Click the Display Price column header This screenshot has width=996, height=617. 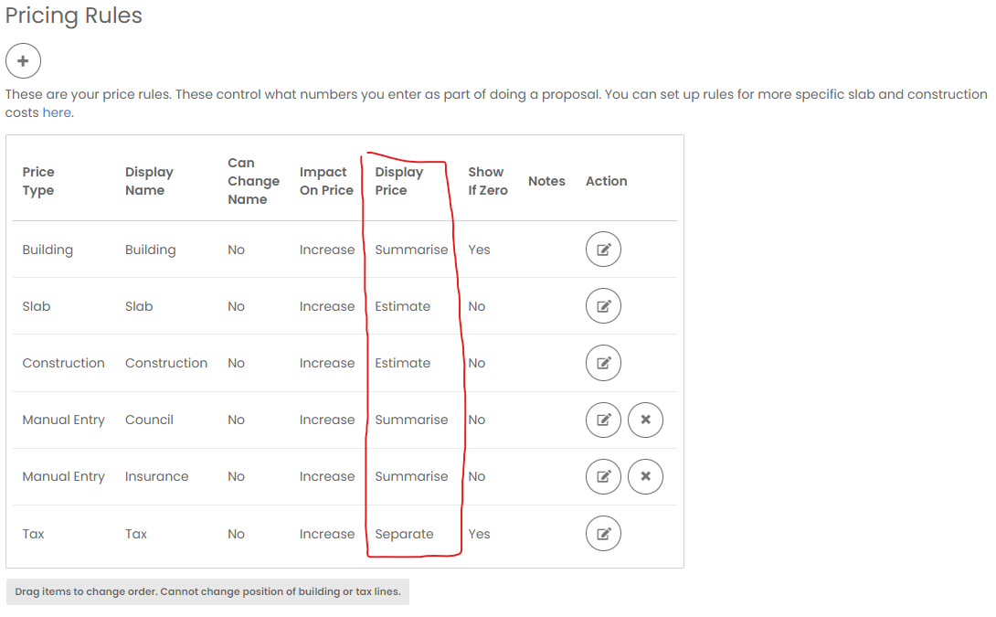click(398, 181)
